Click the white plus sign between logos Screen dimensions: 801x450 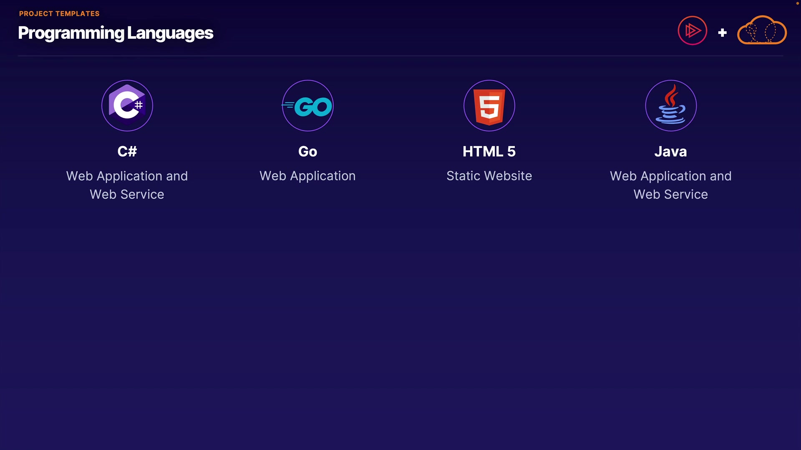pyautogui.click(x=722, y=32)
